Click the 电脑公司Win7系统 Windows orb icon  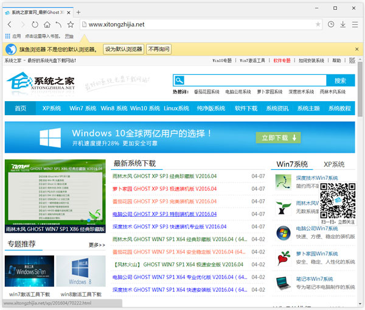[283, 233]
